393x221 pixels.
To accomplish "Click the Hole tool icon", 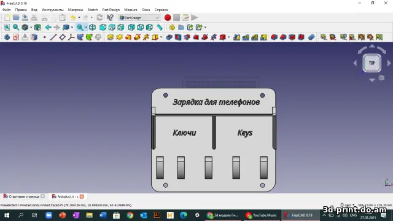I will click(x=178, y=37).
